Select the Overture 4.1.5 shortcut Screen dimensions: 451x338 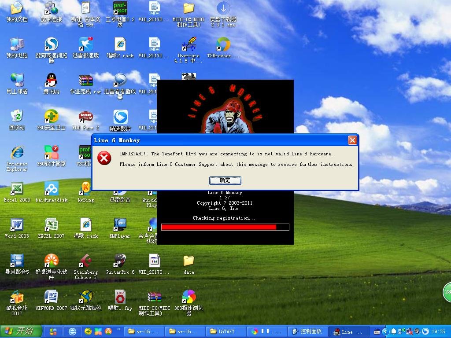(189, 46)
